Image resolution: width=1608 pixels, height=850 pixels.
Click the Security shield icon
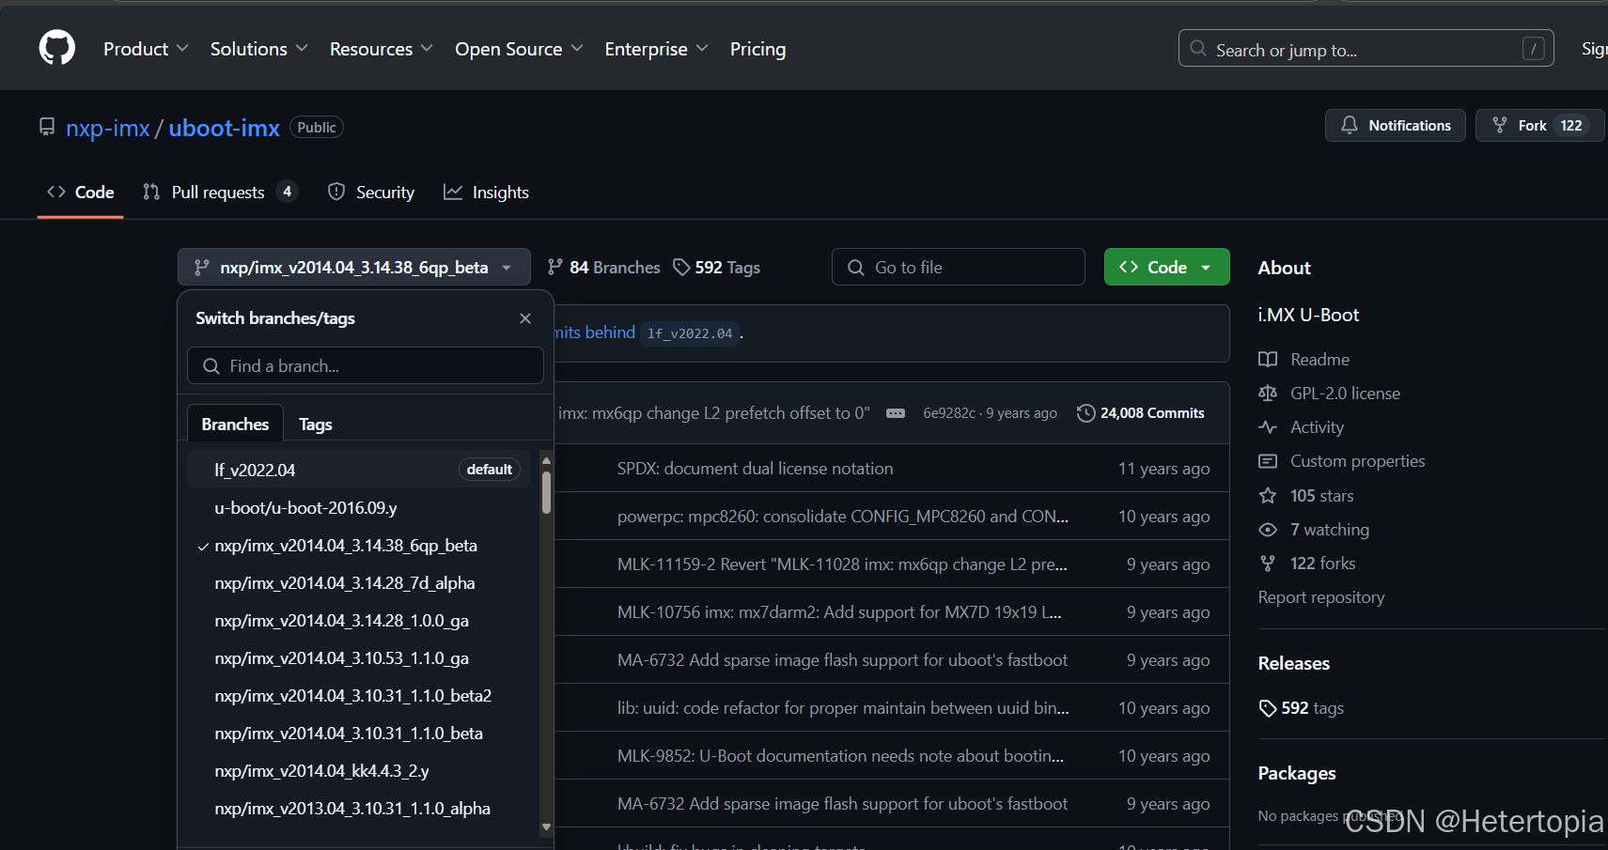click(336, 192)
